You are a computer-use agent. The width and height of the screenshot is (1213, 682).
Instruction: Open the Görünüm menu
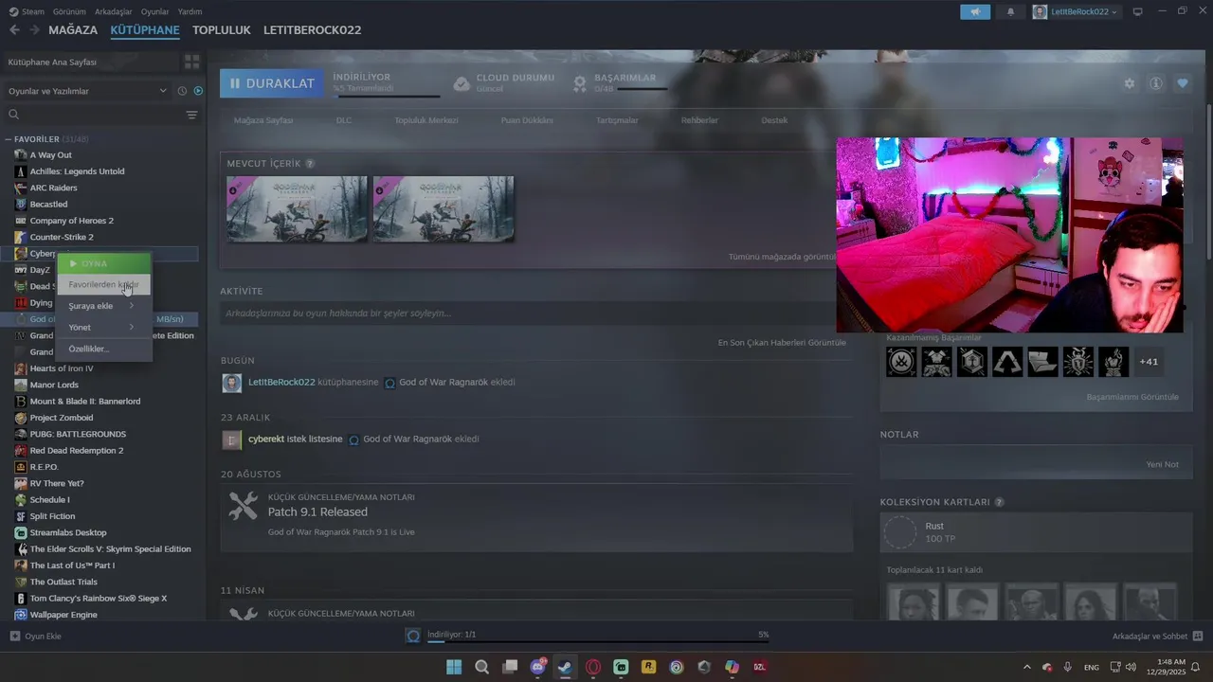pyautogui.click(x=69, y=11)
